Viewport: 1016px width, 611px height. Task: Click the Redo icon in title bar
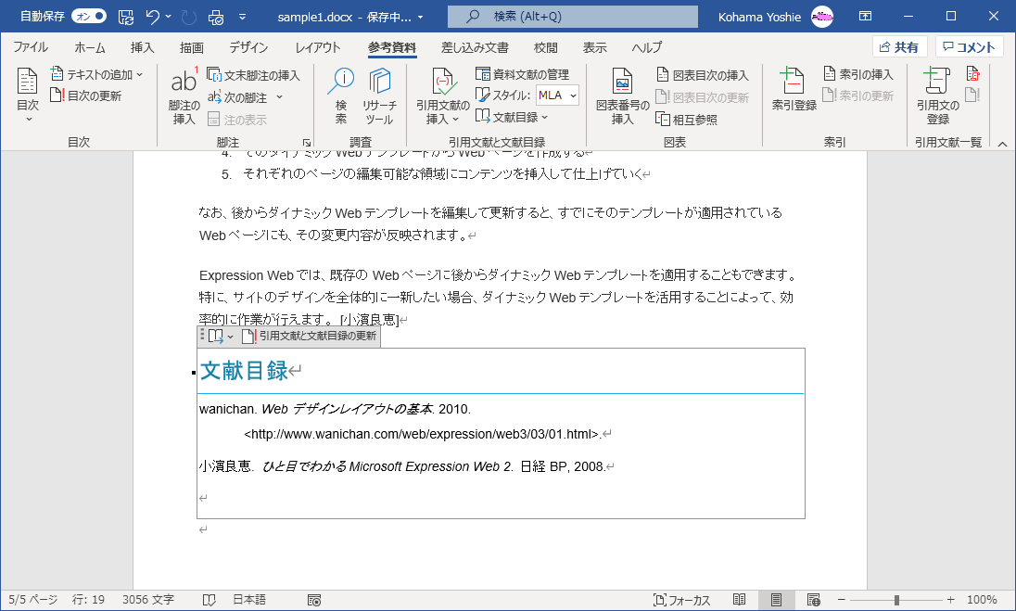coord(188,17)
